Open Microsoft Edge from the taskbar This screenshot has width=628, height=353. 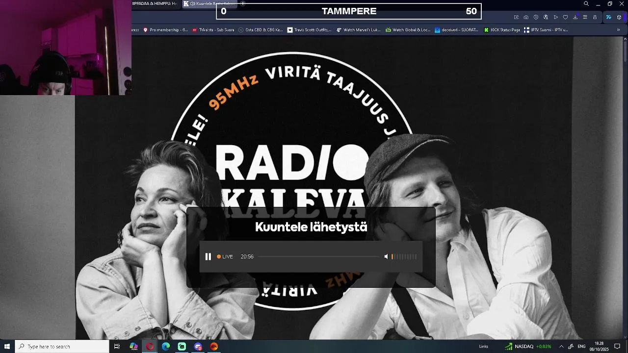pyautogui.click(x=166, y=346)
